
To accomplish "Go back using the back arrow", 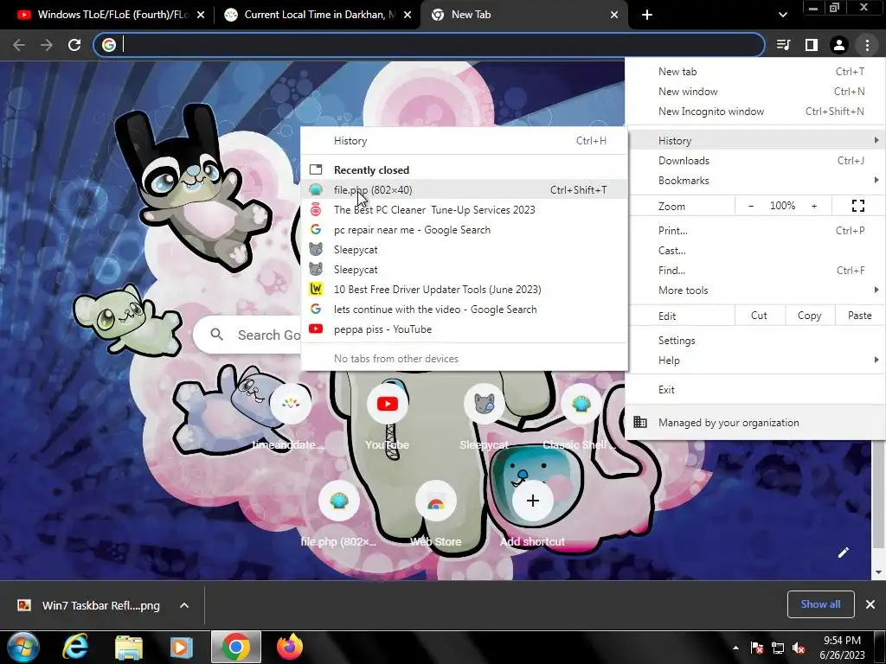I will click(x=19, y=45).
